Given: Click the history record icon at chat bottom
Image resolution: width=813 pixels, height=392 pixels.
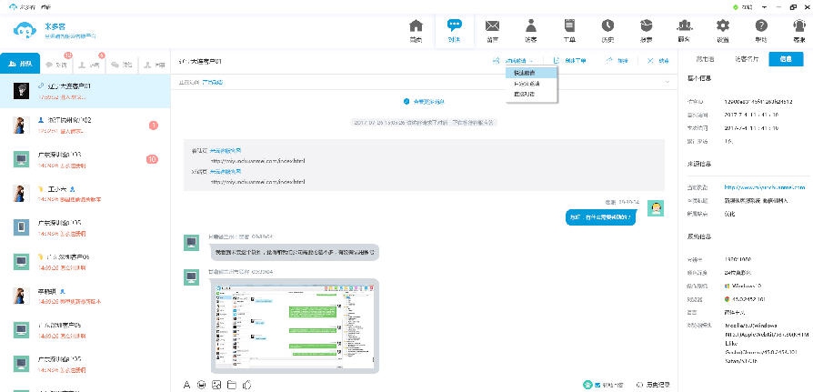Looking at the screenshot, I should click(638, 386).
